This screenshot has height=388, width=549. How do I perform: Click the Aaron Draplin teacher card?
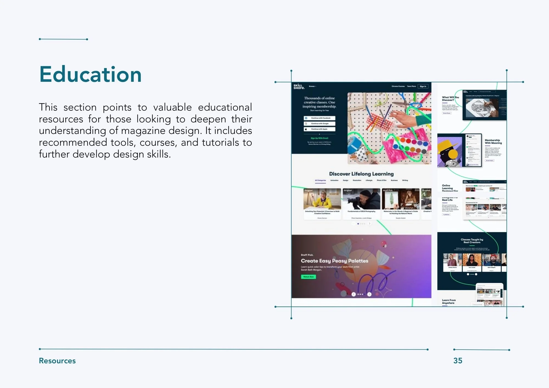pos(491,263)
